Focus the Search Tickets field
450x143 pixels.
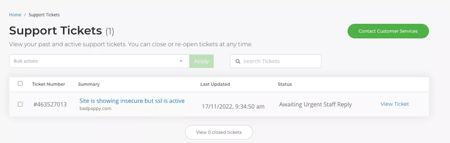[276, 61]
